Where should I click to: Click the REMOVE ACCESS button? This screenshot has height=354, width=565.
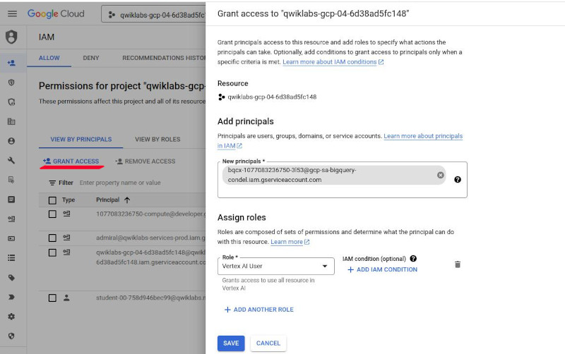point(145,161)
